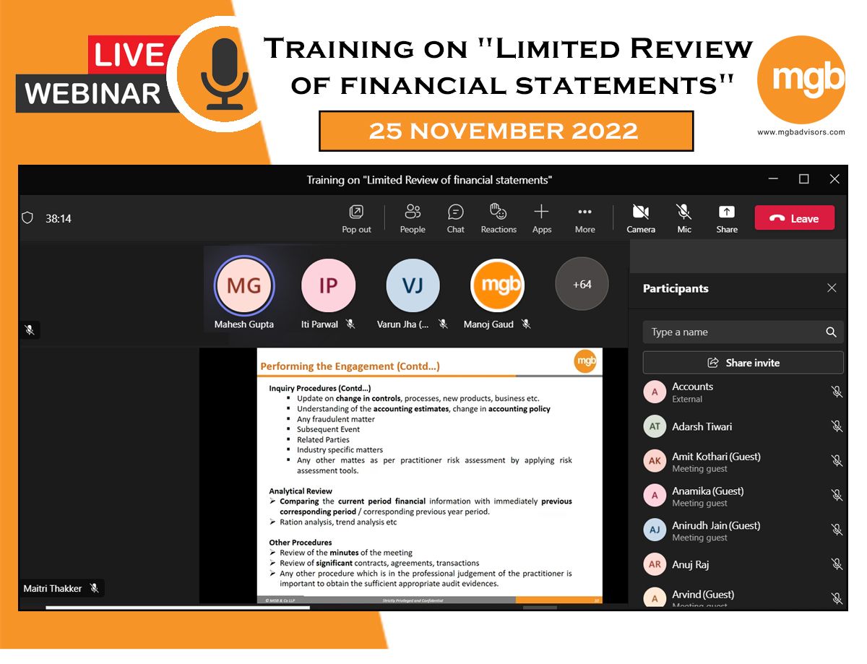This screenshot has width=867, height=664.
Task: Click Share invite in Participants panel
Action: (x=743, y=362)
